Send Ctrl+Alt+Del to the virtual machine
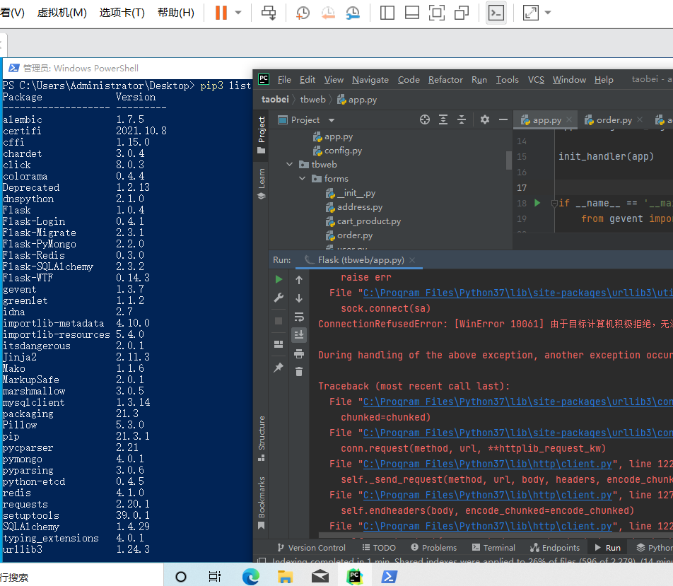 point(269,13)
